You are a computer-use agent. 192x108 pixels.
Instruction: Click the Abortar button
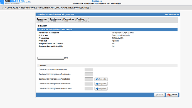click(172, 95)
